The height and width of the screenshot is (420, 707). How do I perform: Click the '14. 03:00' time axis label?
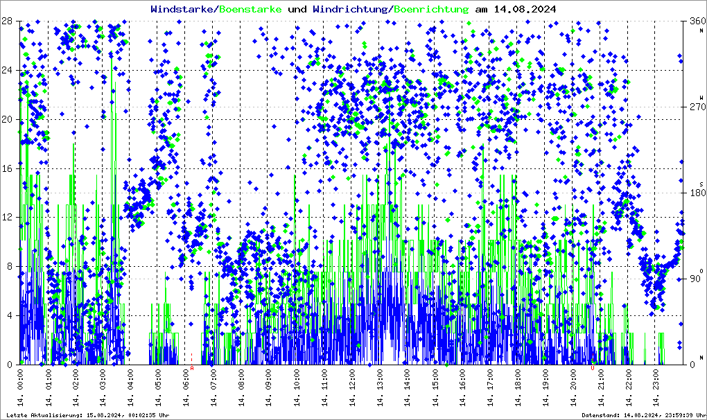103,388
